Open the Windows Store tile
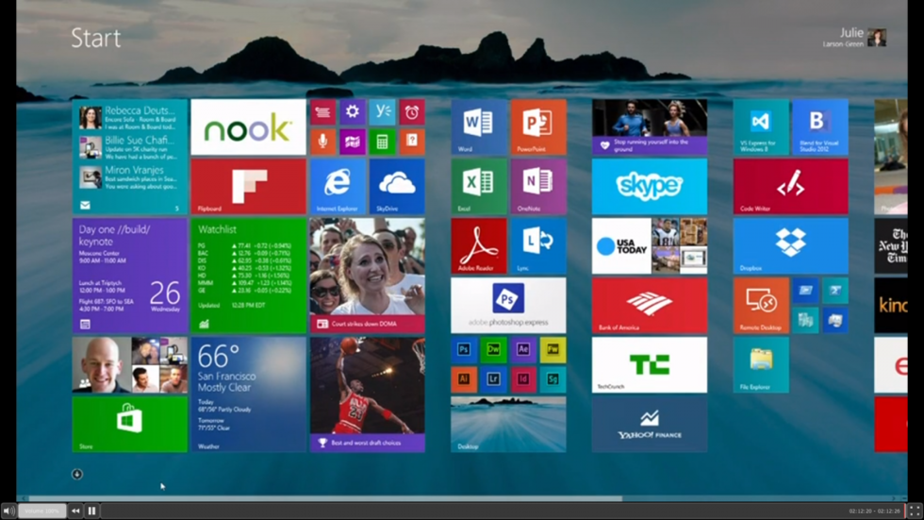924x520 pixels. pos(130,425)
